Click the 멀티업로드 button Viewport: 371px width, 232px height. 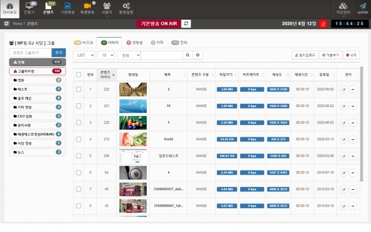pyautogui.click(x=305, y=55)
